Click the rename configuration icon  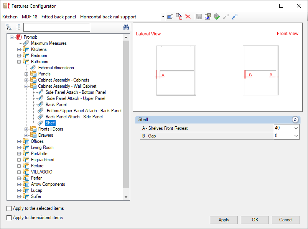pos(170,17)
